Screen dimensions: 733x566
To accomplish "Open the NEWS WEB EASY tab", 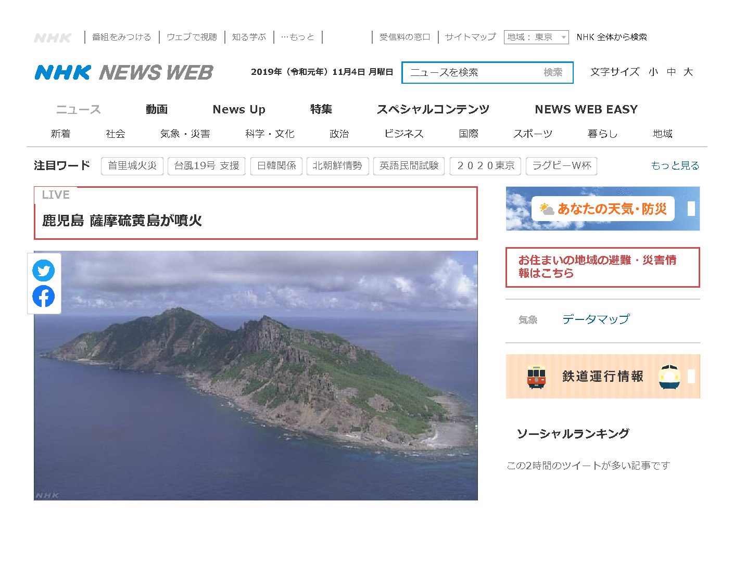I will [x=586, y=109].
